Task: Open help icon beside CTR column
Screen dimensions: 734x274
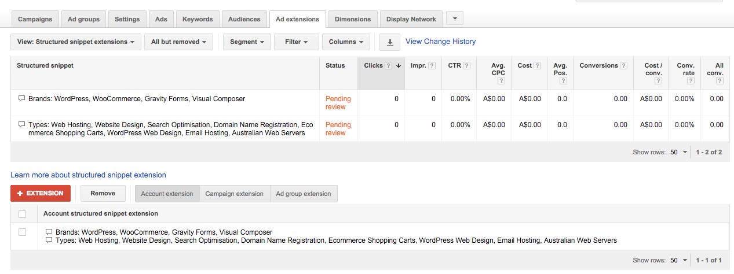Action: [466, 66]
